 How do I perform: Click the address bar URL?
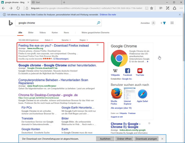tap(87, 8)
